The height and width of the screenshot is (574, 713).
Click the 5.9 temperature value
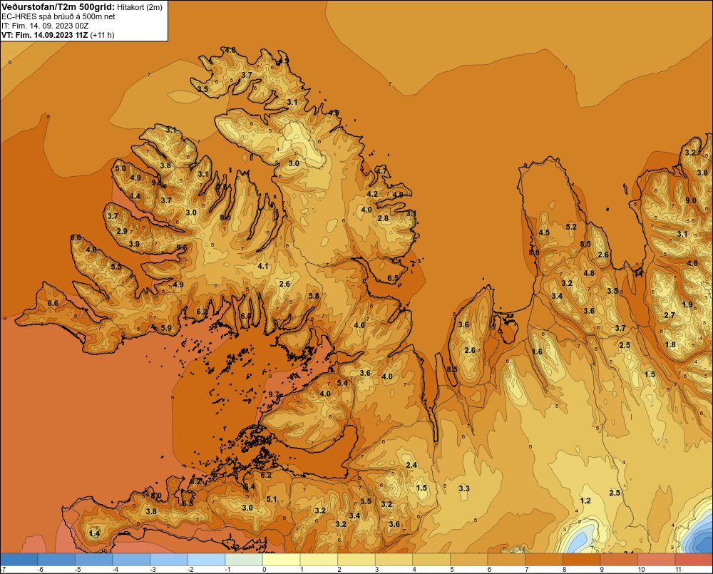point(166,327)
